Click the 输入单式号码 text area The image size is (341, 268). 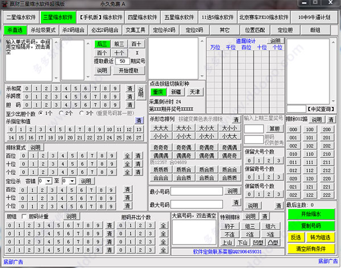(29, 60)
